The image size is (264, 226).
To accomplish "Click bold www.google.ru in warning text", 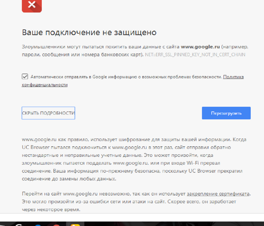I will point(200,47).
